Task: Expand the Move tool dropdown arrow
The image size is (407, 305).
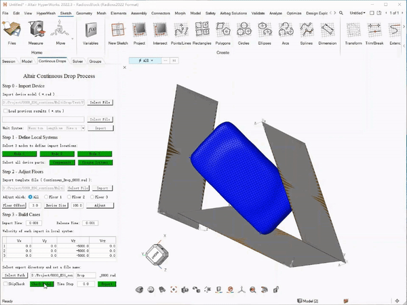Action: click(x=73, y=39)
